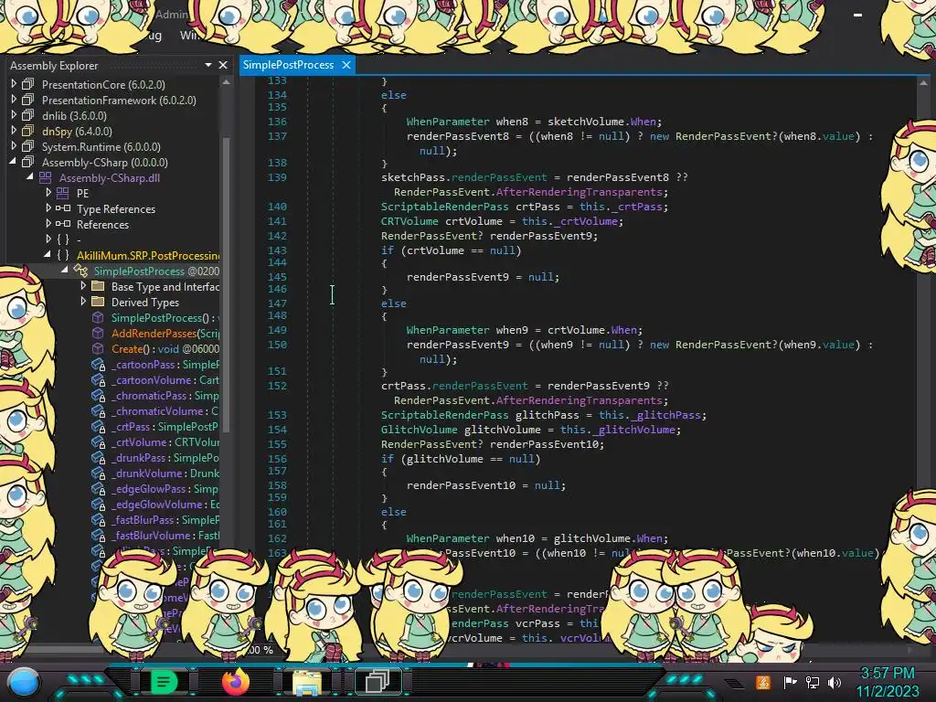Close the Assembly Explorer panel
Viewport: 936px width, 702px height.
pos(223,65)
